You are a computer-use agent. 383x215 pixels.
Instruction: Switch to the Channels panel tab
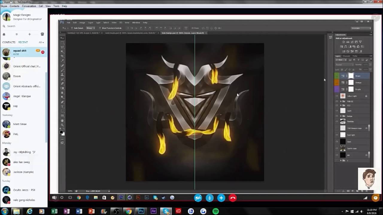(x=346, y=56)
